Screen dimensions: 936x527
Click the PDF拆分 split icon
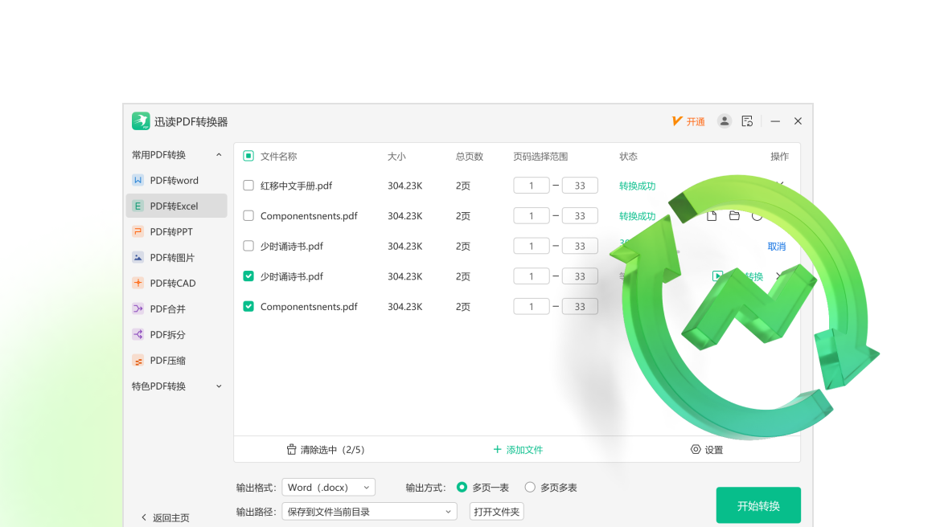click(138, 334)
